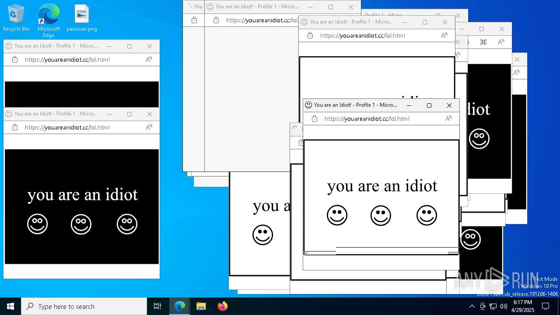The image size is (560, 315).
Task: Close the frontmost 'You are an Idiot!' window
Action: pyautogui.click(x=449, y=105)
